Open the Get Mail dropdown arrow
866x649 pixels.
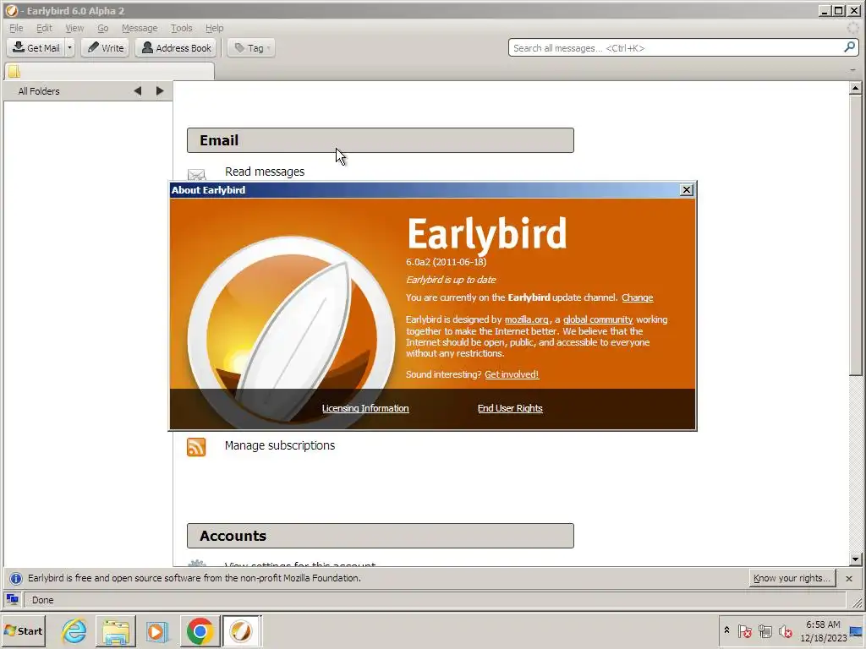pos(69,48)
